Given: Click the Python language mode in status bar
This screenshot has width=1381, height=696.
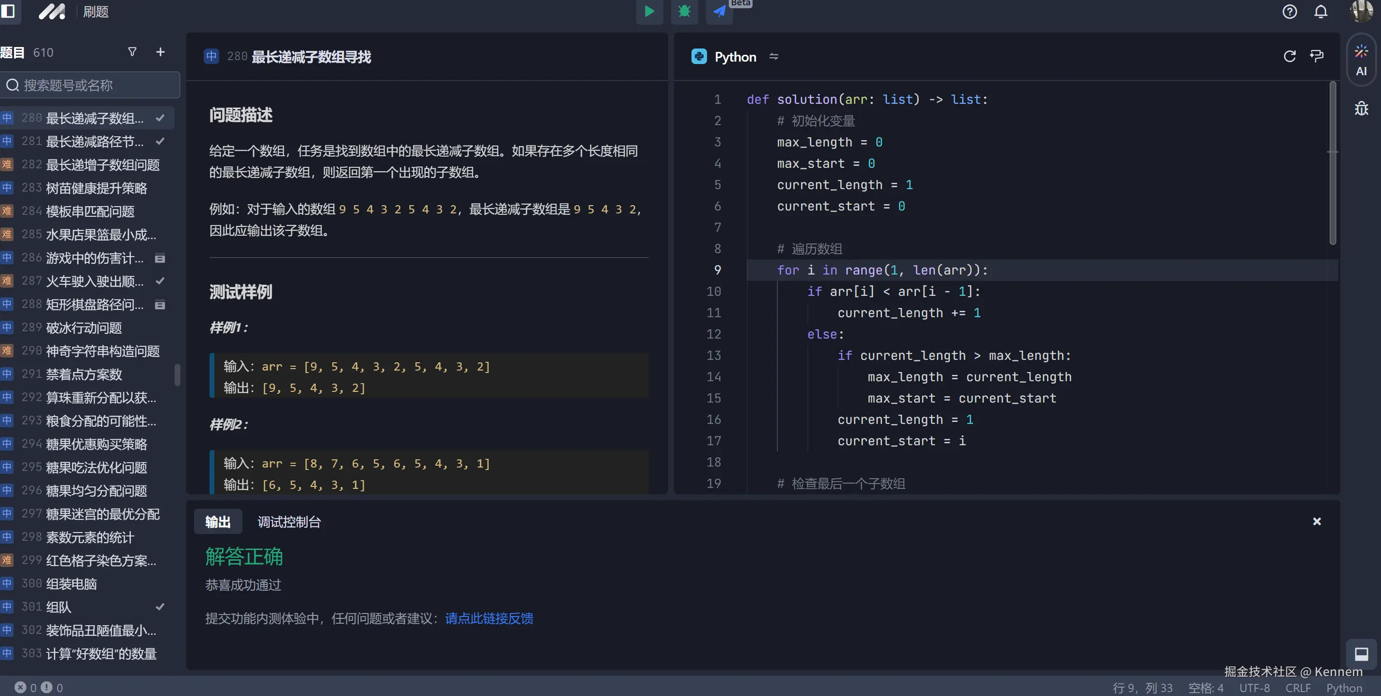Looking at the screenshot, I should tap(1344, 688).
